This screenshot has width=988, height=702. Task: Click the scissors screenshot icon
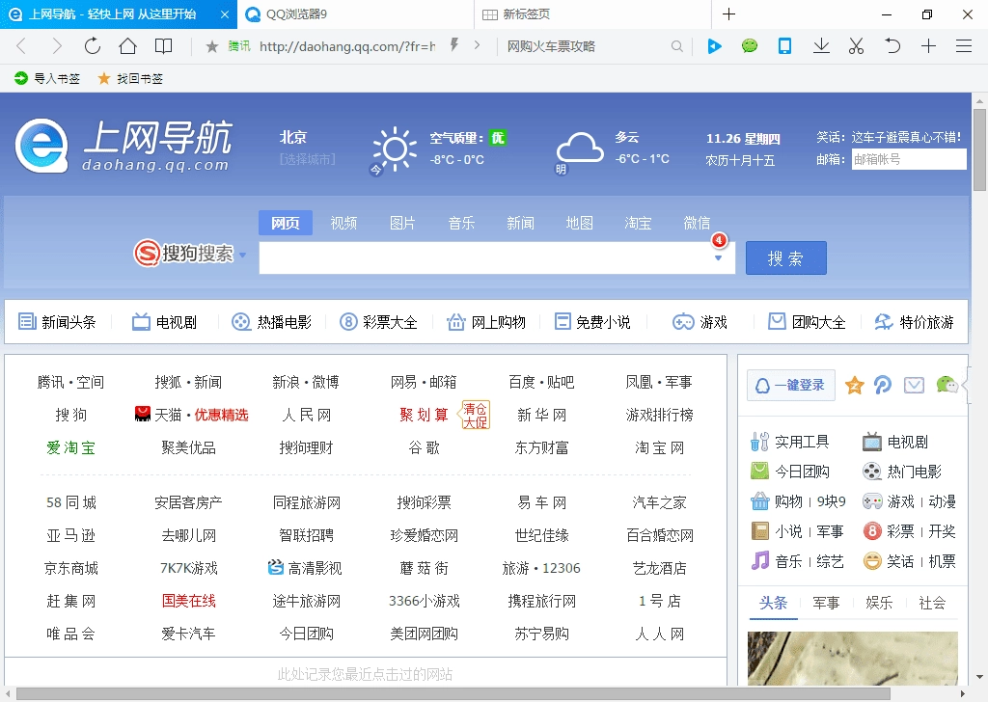coord(857,46)
